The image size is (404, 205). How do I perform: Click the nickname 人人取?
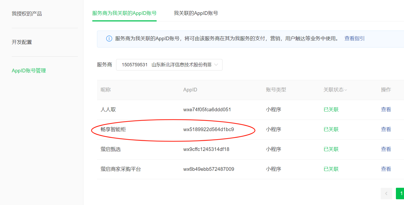point(108,109)
